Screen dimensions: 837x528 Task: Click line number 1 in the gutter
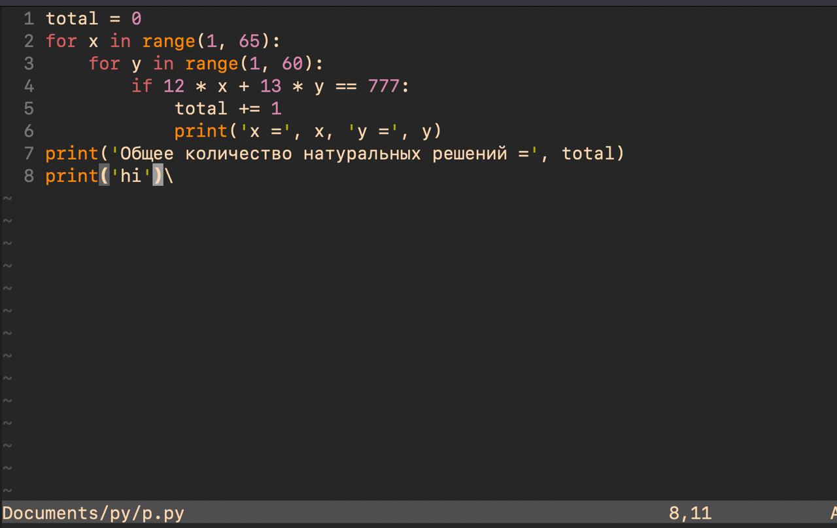click(29, 19)
